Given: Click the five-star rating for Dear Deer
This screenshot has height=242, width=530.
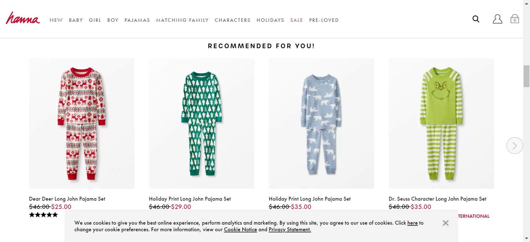Looking at the screenshot, I should pos(44,215).
